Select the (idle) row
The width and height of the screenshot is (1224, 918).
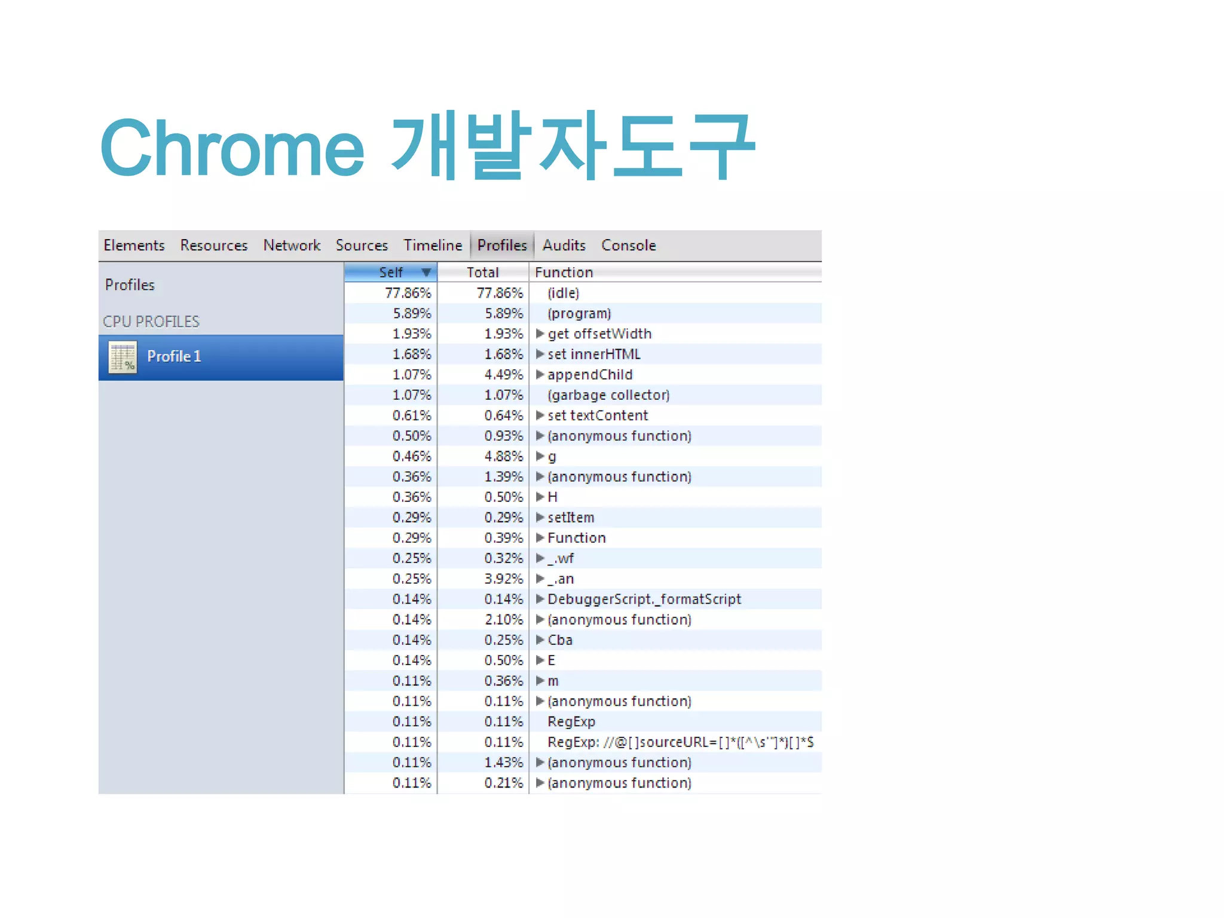tap(583, 293)
